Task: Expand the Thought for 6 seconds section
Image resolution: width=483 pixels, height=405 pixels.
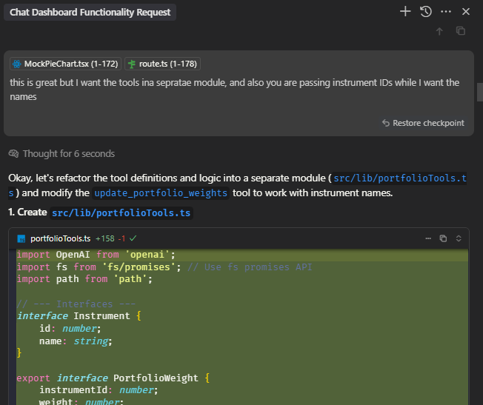Action: tap(61, 154)
